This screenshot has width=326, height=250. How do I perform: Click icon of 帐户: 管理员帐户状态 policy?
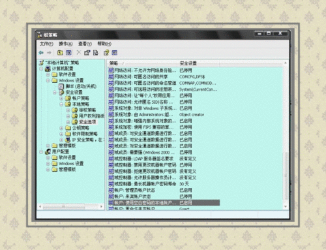(x=111, y=190)
